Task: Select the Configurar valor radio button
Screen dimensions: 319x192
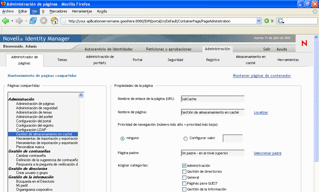Action: point(185,138)
